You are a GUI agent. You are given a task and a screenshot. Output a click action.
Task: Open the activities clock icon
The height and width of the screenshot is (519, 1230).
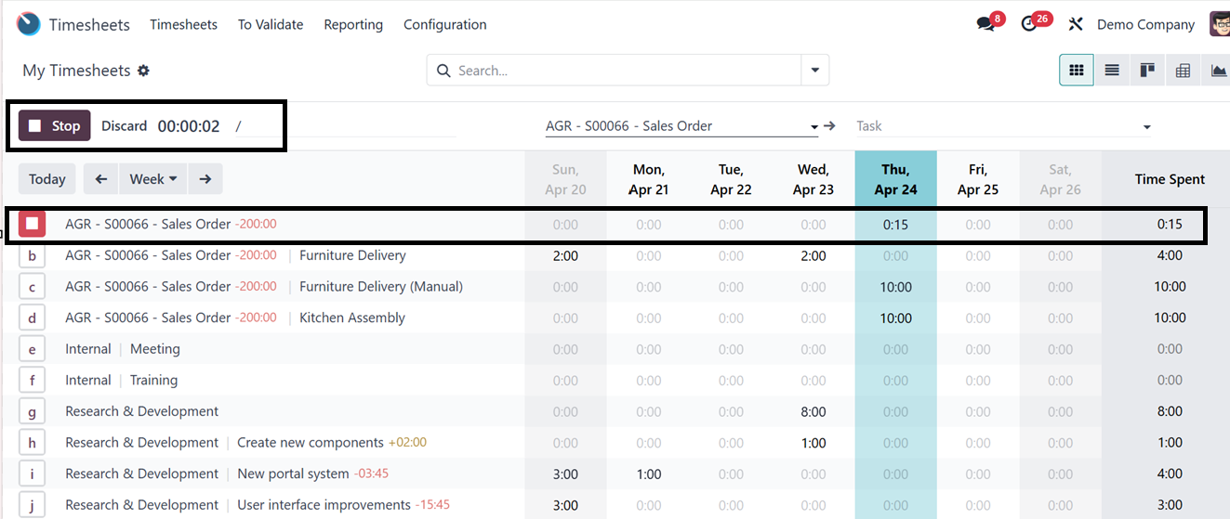[x=1029, y=24]
